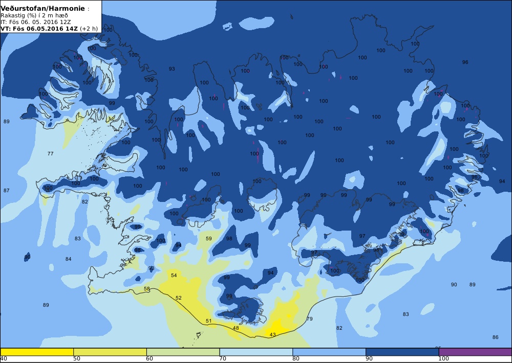Click the 'Veðurstofan/Harmonie' title text

pos(43,9)
